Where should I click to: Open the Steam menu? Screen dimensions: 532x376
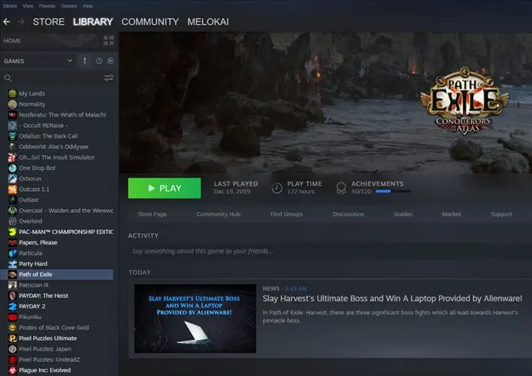(x=10, y=5)
